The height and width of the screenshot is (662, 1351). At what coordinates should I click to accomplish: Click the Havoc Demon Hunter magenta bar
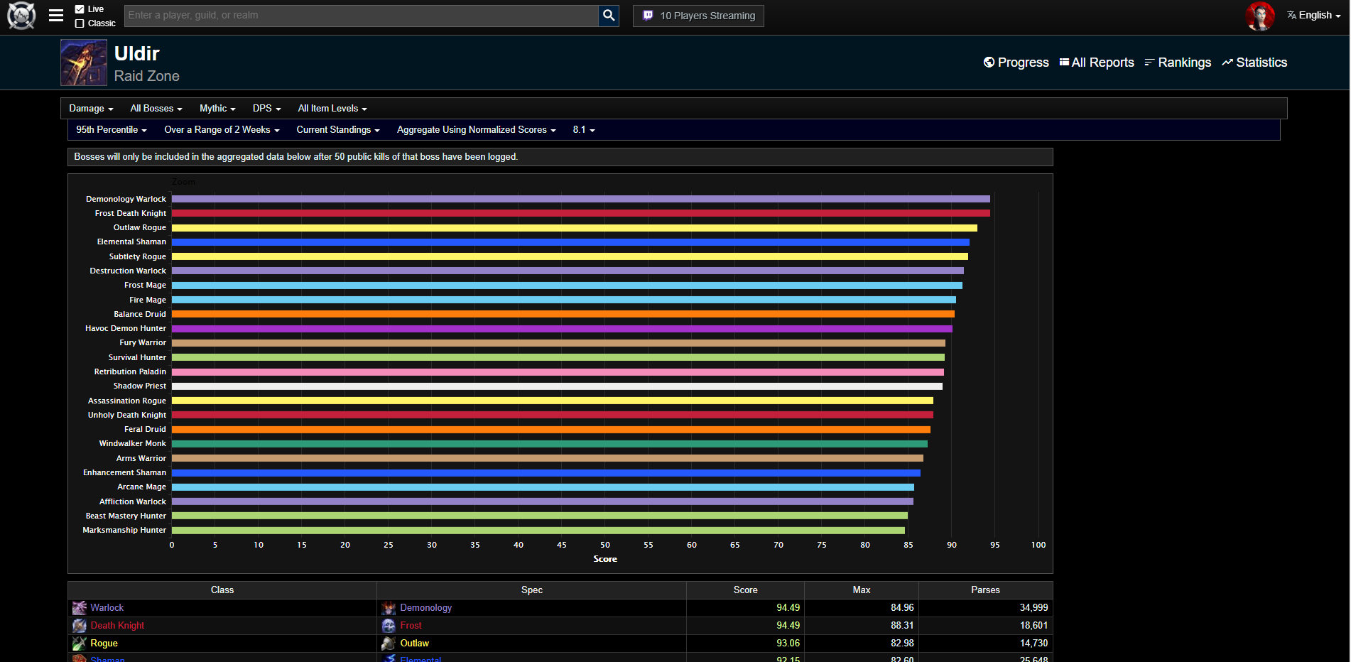tap(563, 329)
